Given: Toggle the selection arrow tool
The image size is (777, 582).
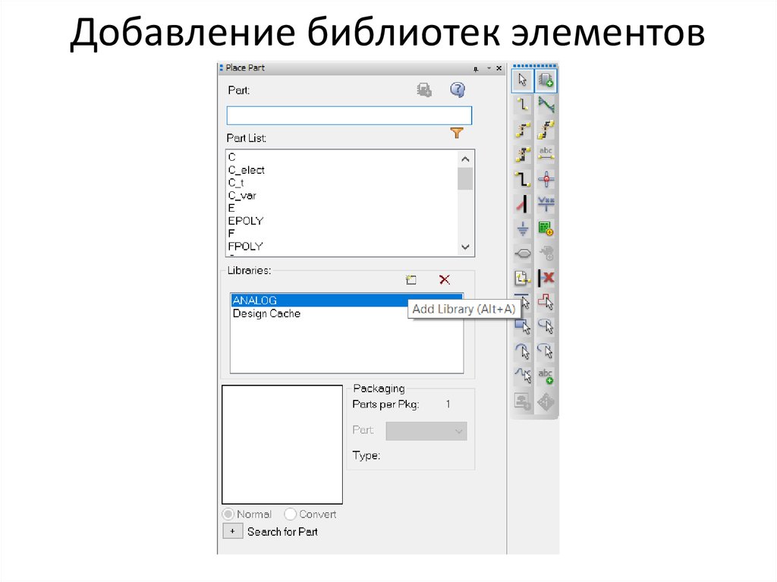Looking at the screenshot, I should point(521,79).
